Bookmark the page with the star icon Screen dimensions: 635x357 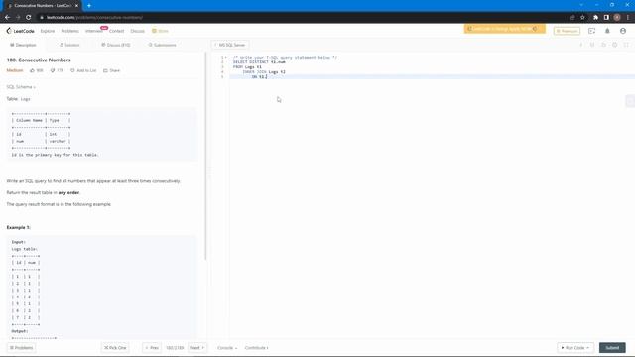(582, 18)
